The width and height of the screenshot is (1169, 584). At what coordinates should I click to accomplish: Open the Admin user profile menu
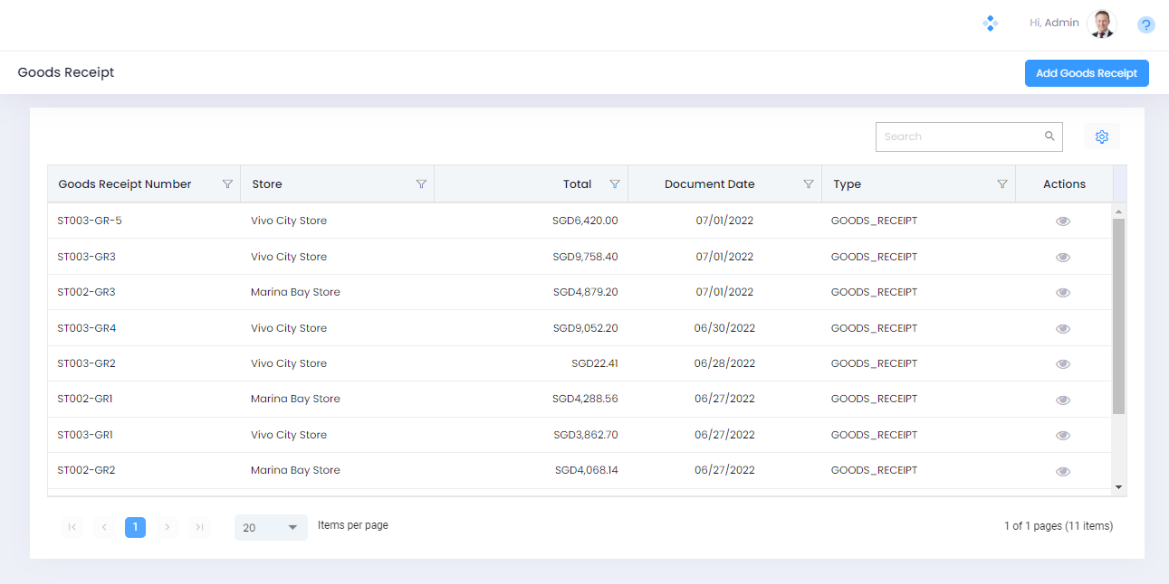coord(1102,24)
